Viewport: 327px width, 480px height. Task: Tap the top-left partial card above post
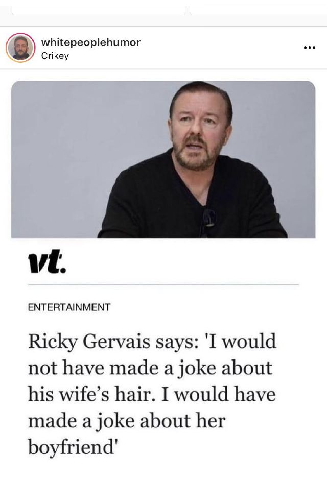pos(98,10)
